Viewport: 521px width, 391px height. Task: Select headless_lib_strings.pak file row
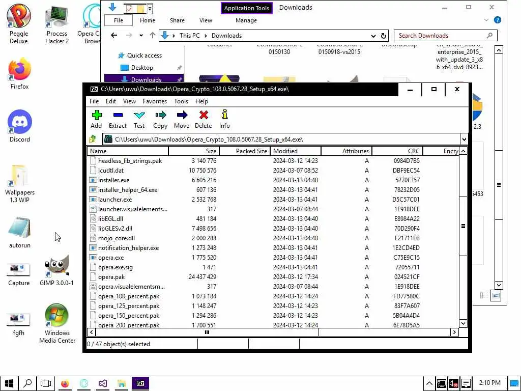[x=273, y=160]
